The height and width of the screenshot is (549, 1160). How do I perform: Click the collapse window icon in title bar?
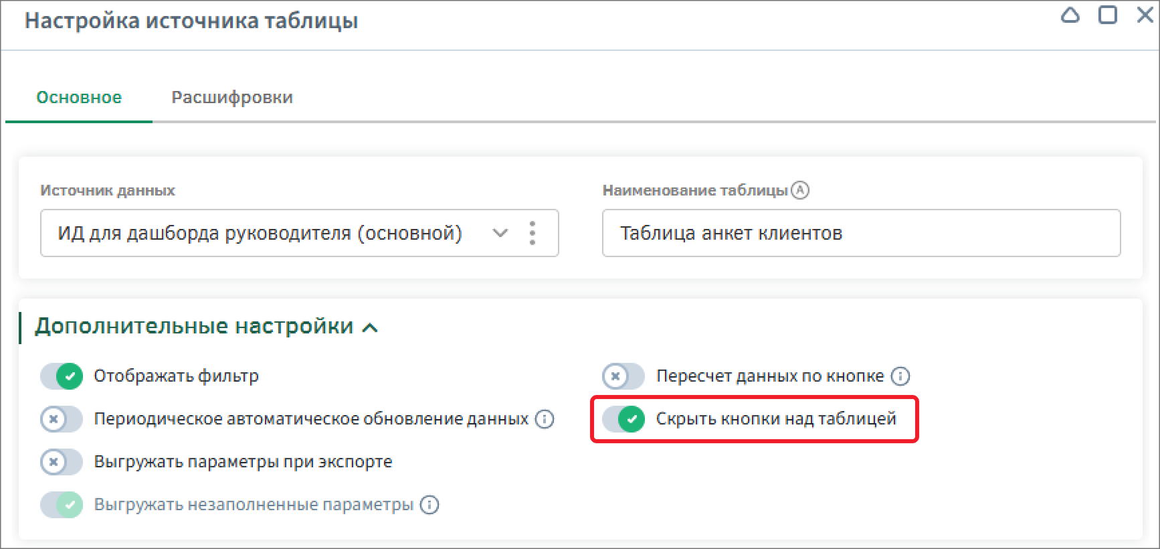(x=1070, y=15)
